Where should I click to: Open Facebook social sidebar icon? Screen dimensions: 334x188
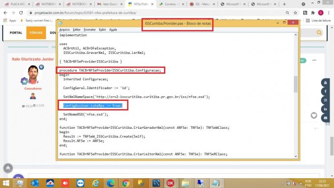[x=325, y=91]
